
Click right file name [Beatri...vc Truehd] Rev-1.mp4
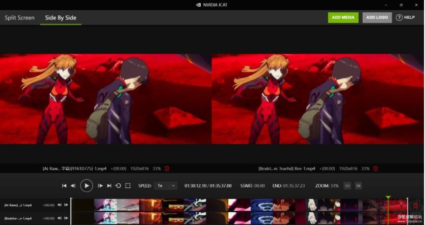287,169
